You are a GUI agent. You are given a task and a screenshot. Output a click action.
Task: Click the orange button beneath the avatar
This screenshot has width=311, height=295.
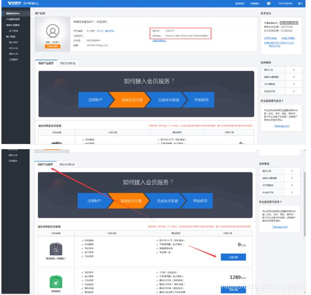coord(53,47)
